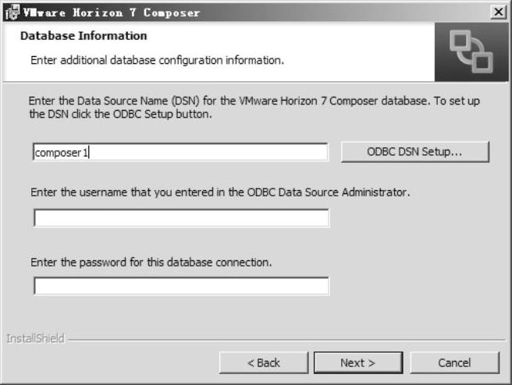Click the Database Information heading
The height and width of the screenshot is (385, 512).
(84, 36)
